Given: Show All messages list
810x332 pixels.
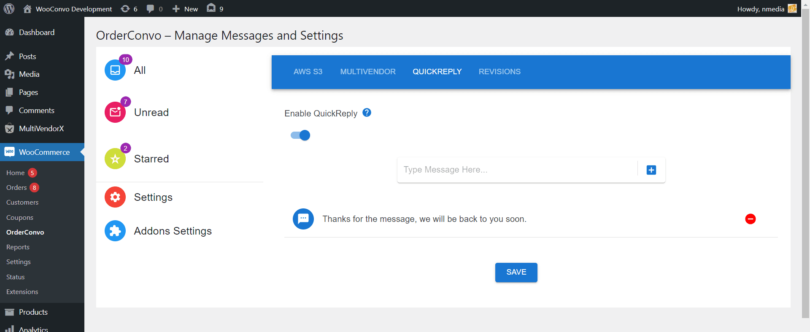Looking at the screenshot, I should click(140, 70).
